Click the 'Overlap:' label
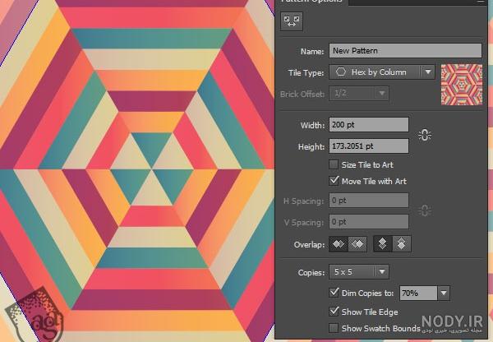Viewport: 493px width, 342px height. [309, 245]
